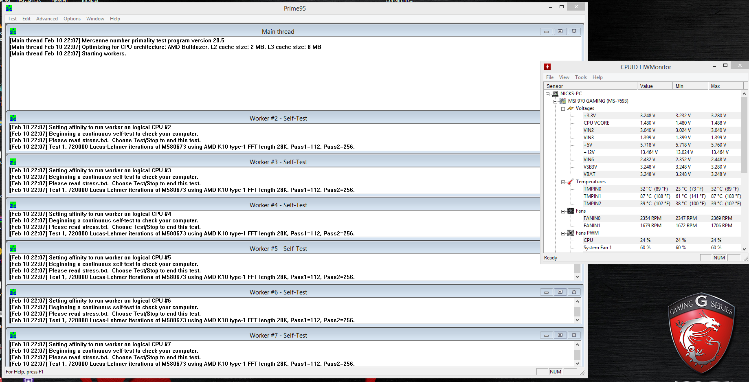Select the MSI 970 GAMING motherboard icon

pos(563,101)
